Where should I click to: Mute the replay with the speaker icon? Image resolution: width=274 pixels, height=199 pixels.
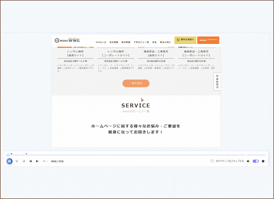pyautogui.click(x=248, y=161)
